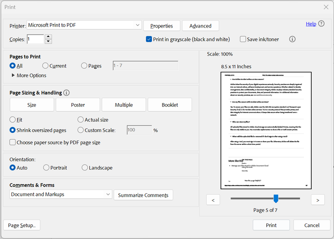The width and height of the screenshot is (334, 239).
Task: Increase copies with the up arrow
Action: (49, 37)
